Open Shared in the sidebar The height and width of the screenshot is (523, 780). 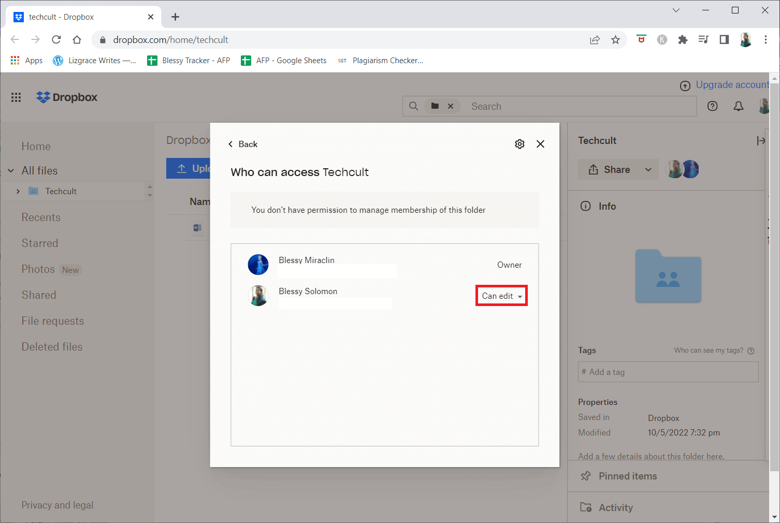tap(39, 295)
